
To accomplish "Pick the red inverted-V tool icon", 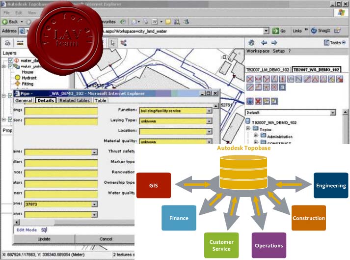I will pos(315,79).
